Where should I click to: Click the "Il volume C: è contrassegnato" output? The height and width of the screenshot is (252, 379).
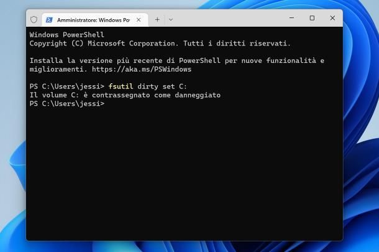tap(125, 95)
